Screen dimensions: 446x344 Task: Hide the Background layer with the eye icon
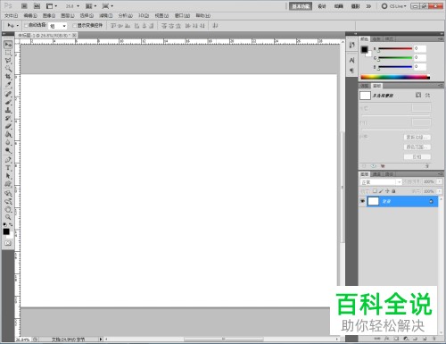point(362,201)
